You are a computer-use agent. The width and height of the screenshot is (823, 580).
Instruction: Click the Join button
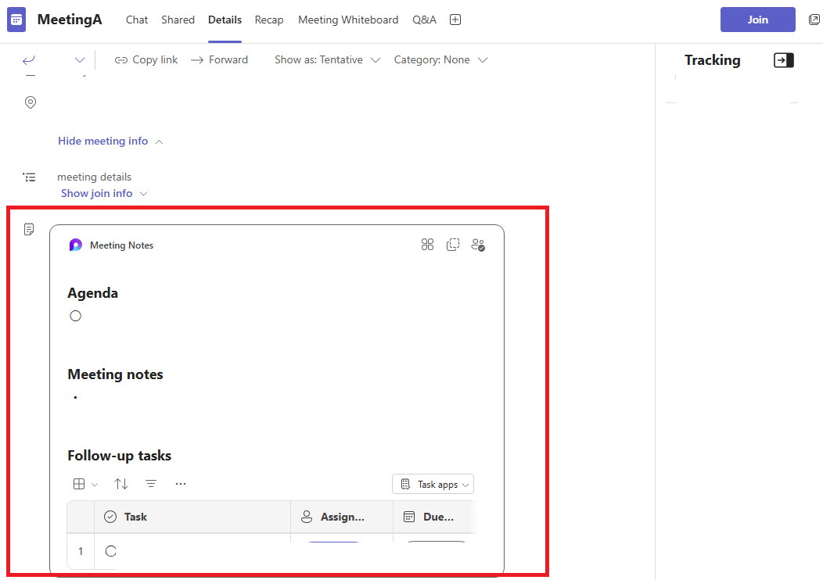[x=757, y=20]
